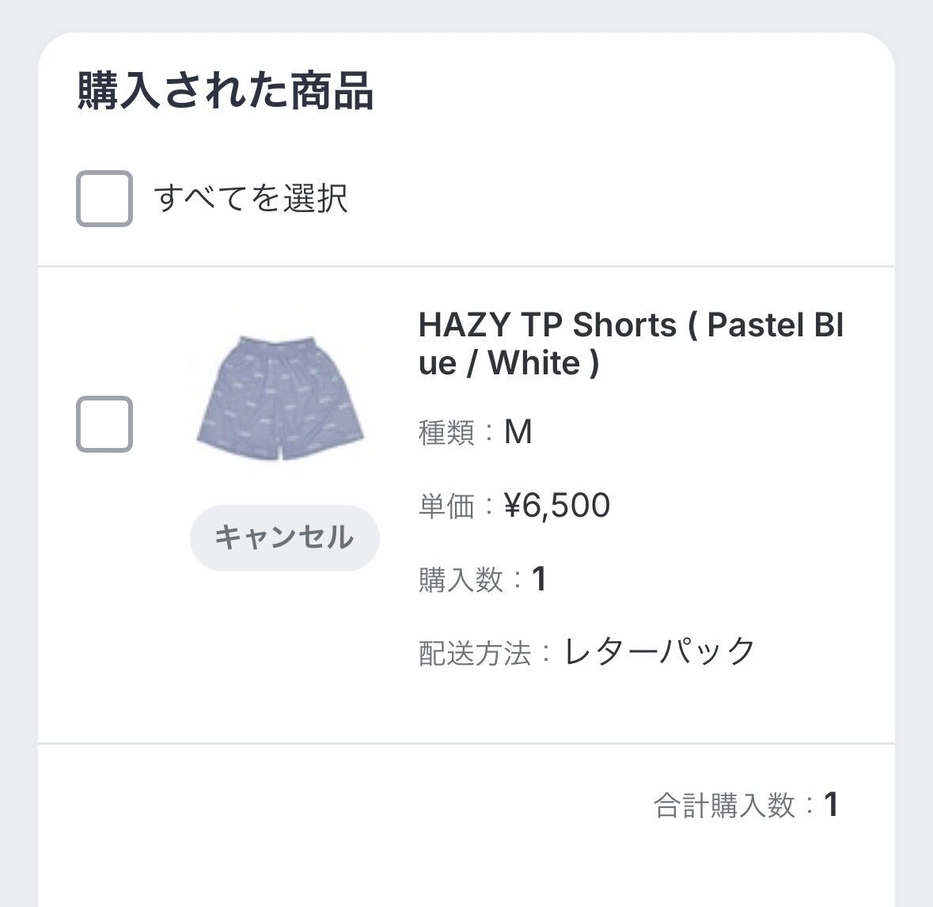Click the すべてを選択 label text
The width and height of the screenshot is (933, 907).
251,198
